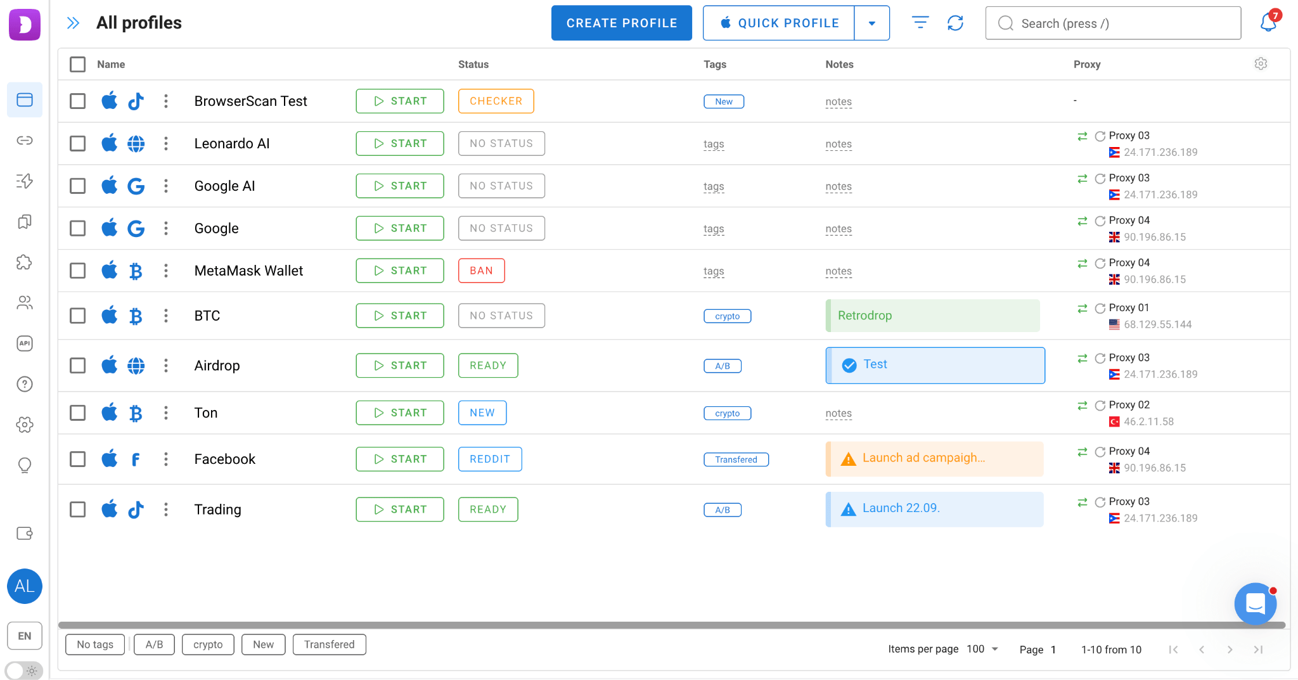Open the REDDIT status for Facebook
Image resolution: width=1298 pixels, height=680 pixels.
pos(490,459)
